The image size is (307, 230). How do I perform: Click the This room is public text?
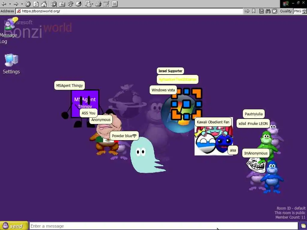290,213
